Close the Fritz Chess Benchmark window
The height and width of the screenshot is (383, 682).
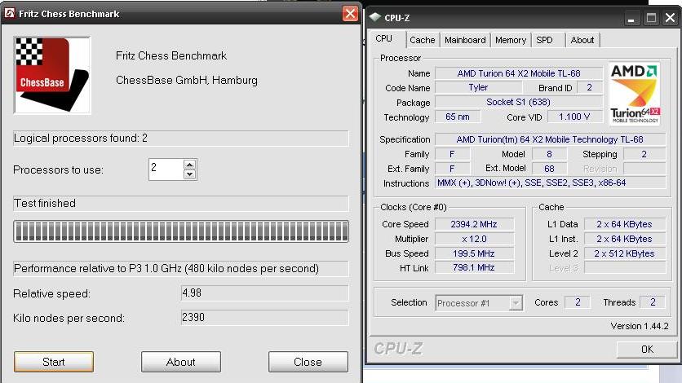350,14
